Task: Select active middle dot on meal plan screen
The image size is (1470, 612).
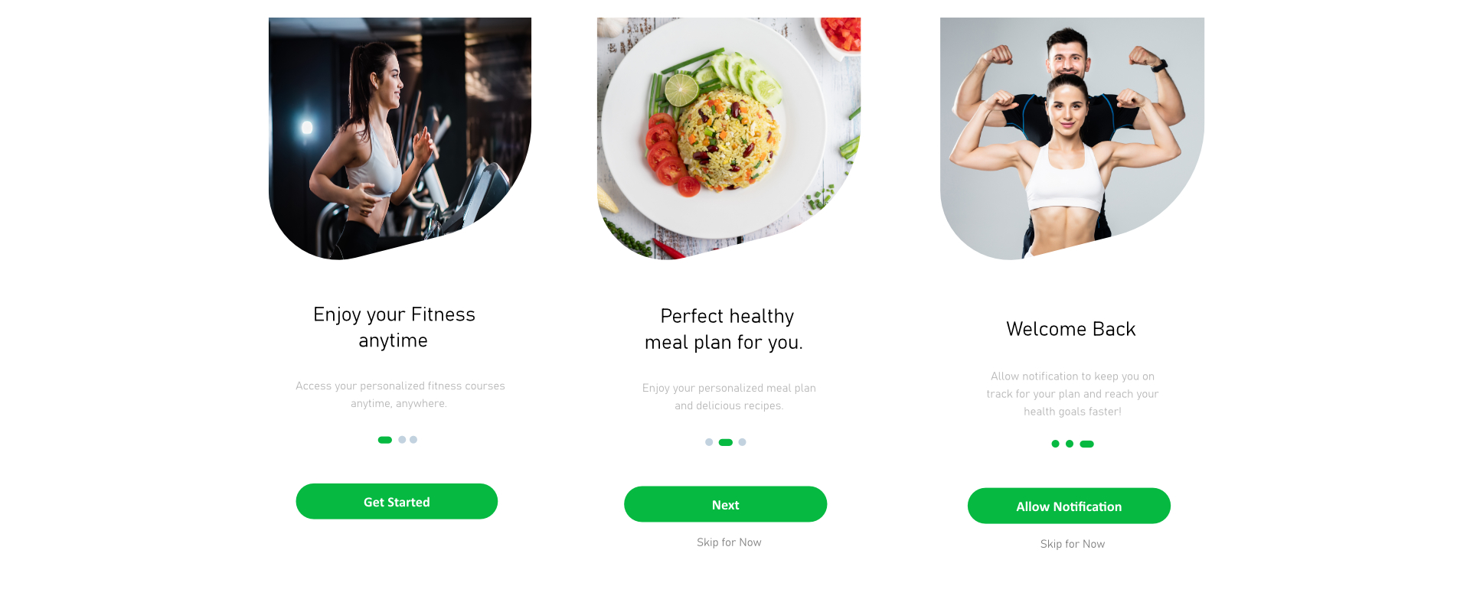Action: pyautogui.click(x=726, y=442)
